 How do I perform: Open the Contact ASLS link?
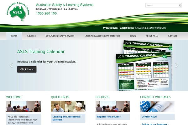[x=149, y=117]
